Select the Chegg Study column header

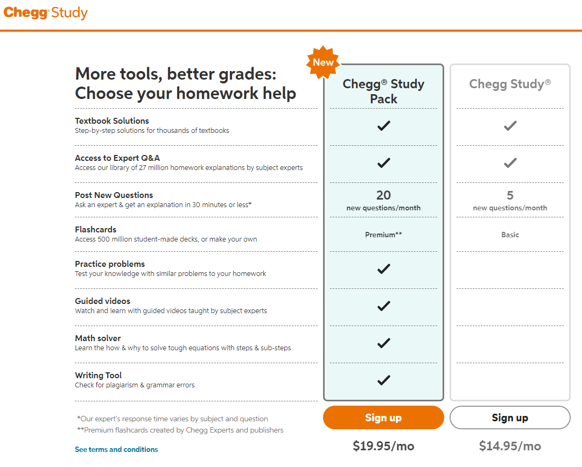510,84
